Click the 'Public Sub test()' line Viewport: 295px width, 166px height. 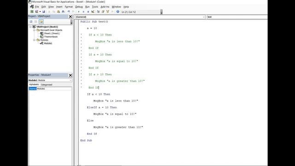coord(94,22)
